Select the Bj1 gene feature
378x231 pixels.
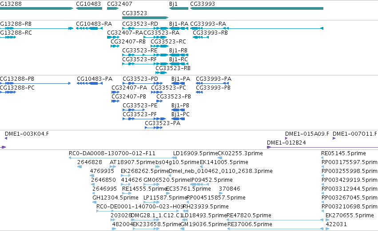tap(179, 8)
